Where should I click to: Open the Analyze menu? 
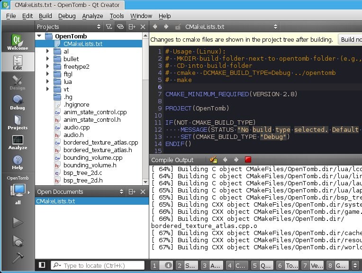[92, 16]
